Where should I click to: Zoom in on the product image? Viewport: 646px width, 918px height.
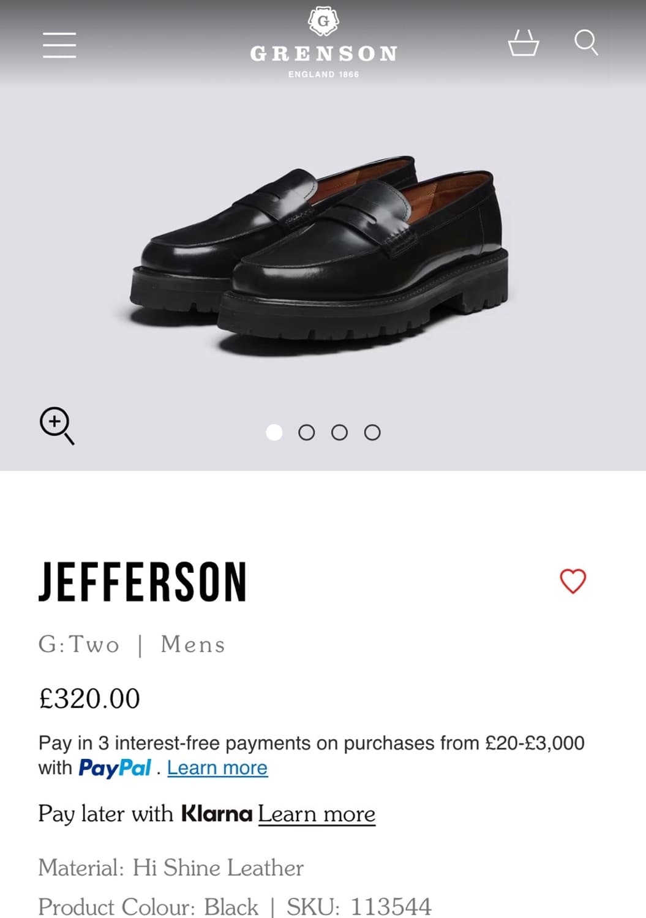point(57,425)
